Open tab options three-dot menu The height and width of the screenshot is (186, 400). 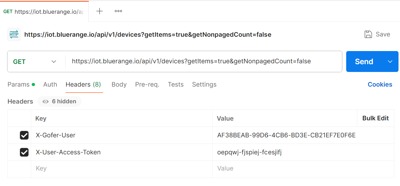(x=118, y=11)
